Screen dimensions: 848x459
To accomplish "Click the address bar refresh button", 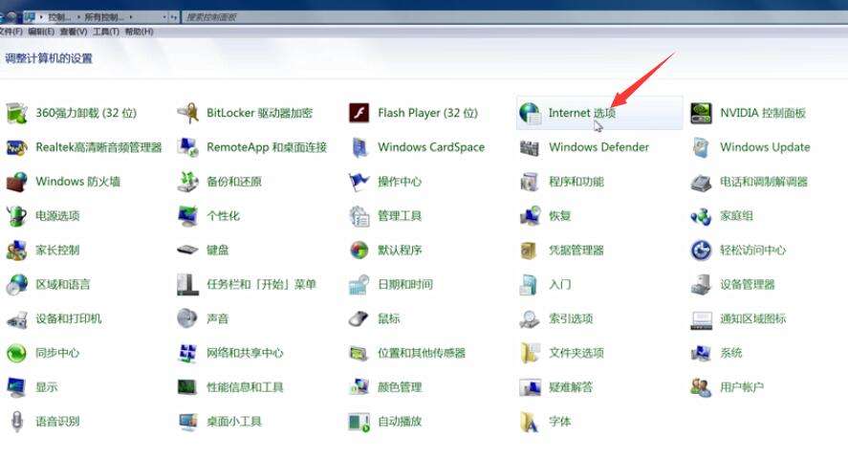I will point(174,17).
